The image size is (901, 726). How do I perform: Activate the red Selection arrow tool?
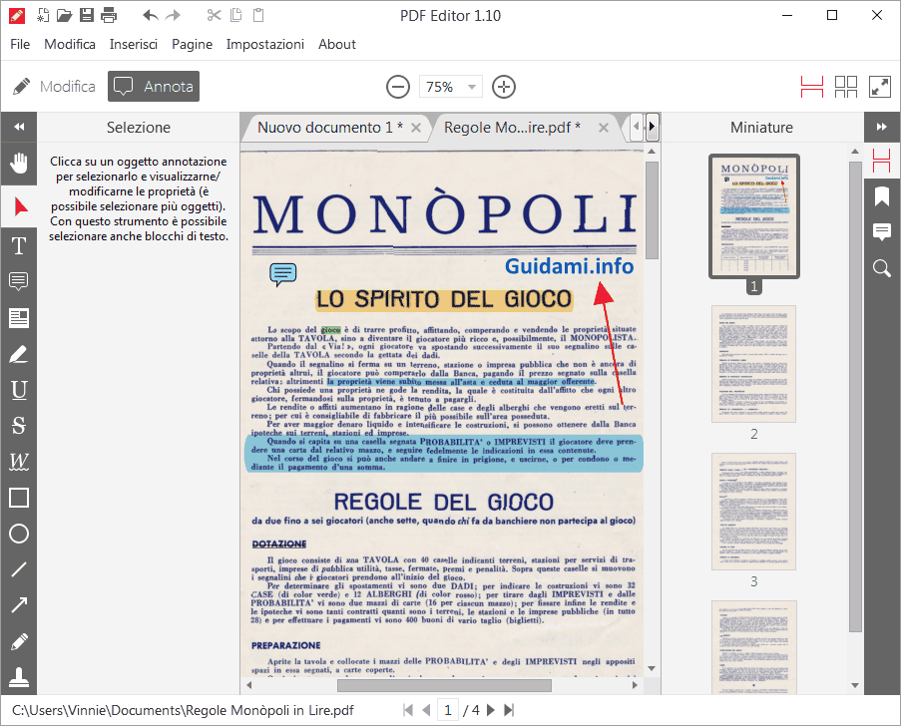(19, 206)
